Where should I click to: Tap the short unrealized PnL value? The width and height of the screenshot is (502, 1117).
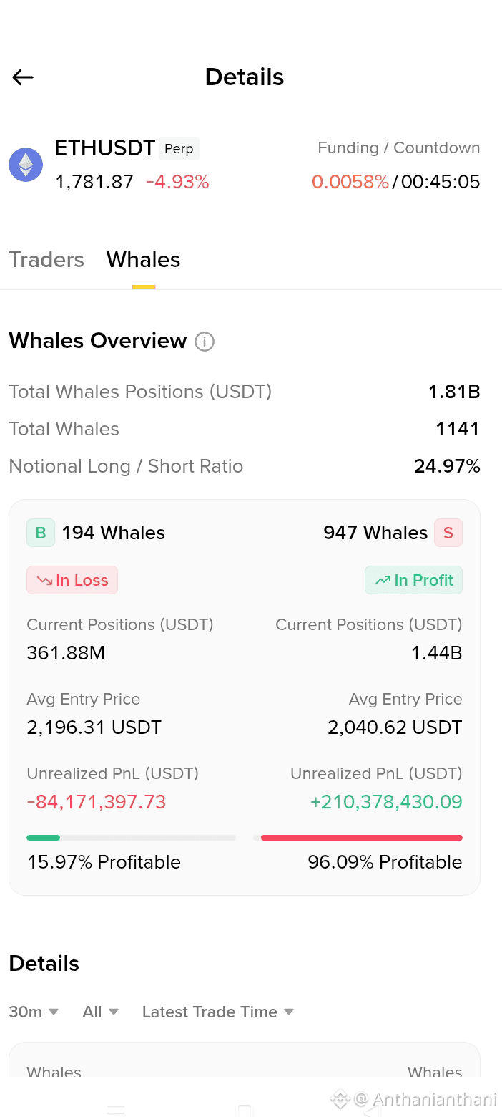coord(386,802)
